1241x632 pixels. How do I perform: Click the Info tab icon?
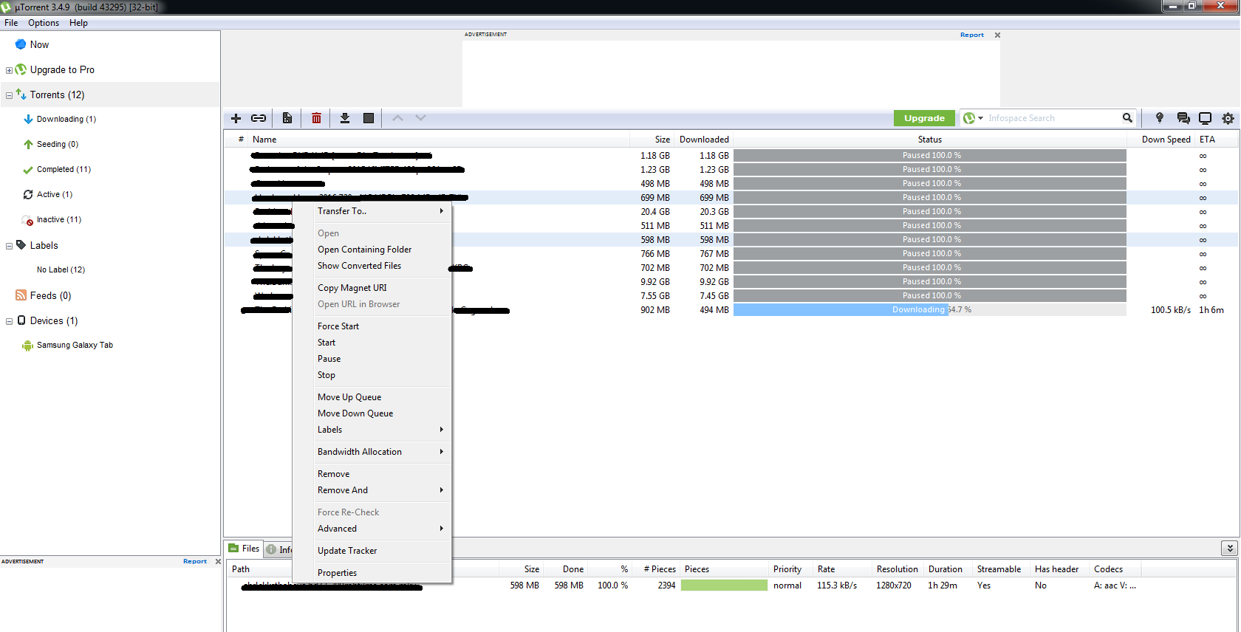click(271, 549)
